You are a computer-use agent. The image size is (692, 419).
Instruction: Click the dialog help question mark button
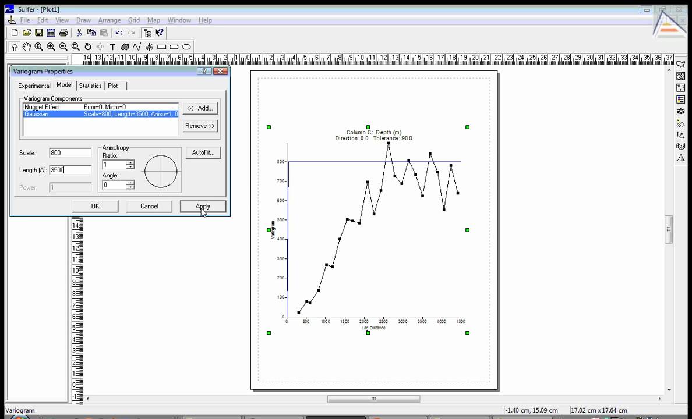point(204,72)
